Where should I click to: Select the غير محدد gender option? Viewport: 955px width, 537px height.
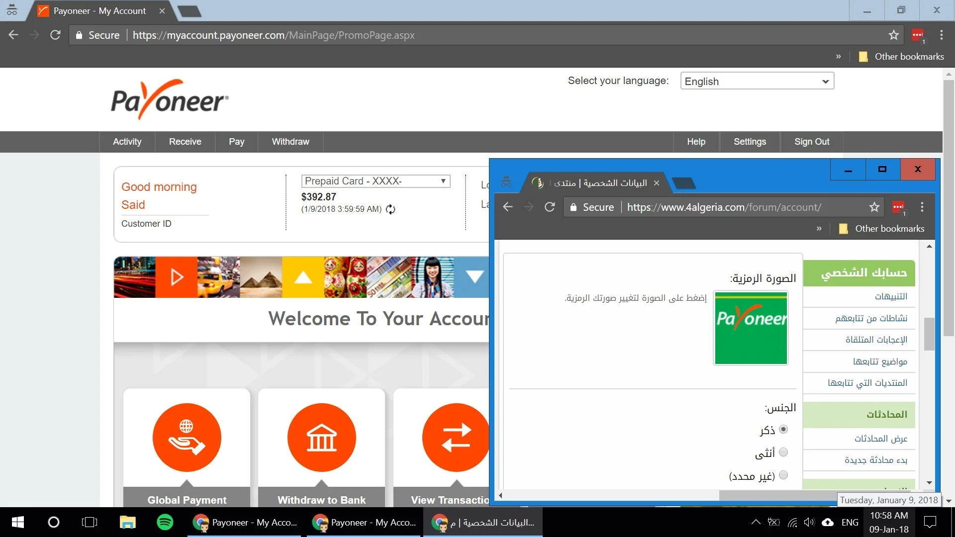coord(783,475)
